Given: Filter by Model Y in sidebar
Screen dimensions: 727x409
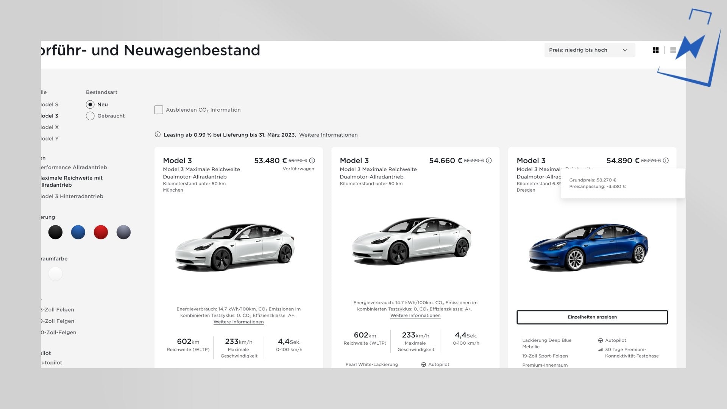Looking at the screenshot, I should (x=50, y=139).
